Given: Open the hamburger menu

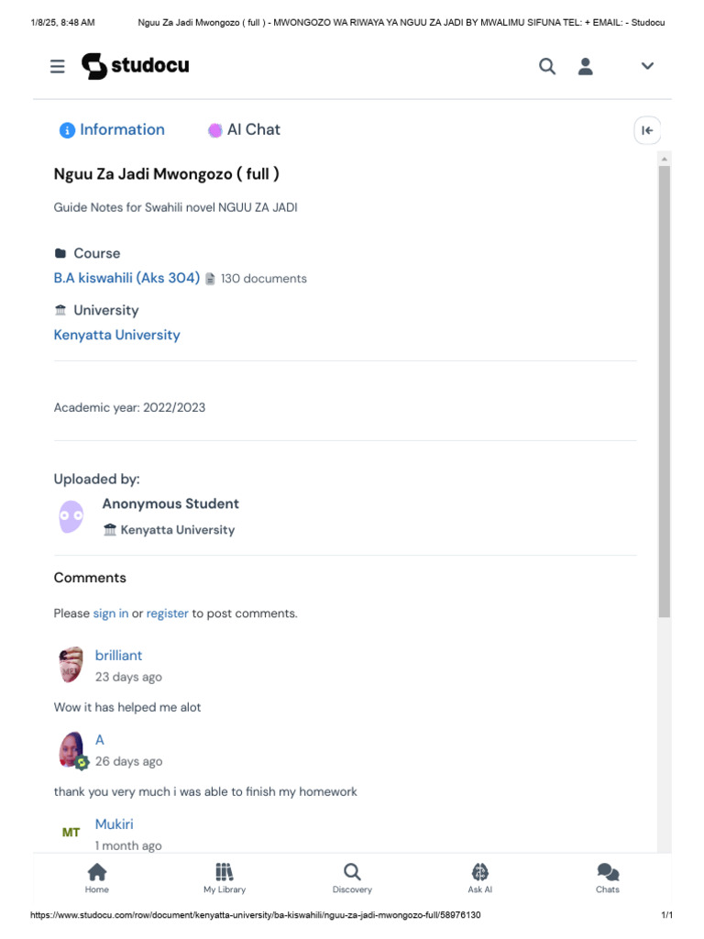Looking at the screenshot, I should (58, 66).
